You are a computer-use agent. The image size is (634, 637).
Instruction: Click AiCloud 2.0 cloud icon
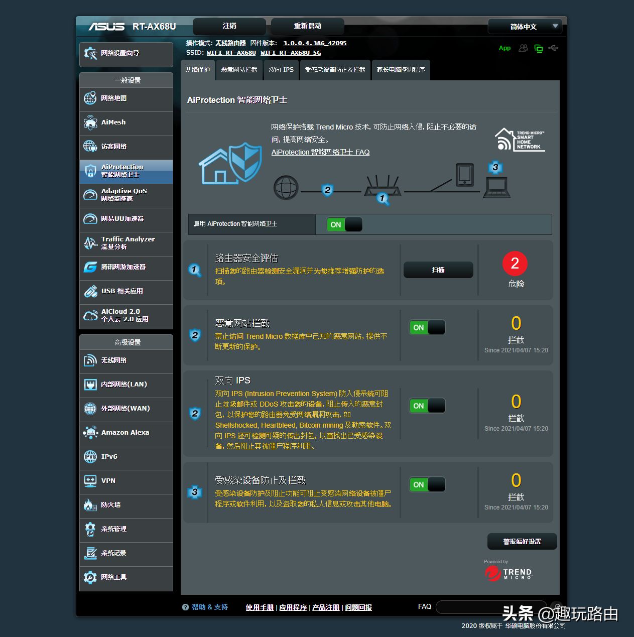pos(90,315)
